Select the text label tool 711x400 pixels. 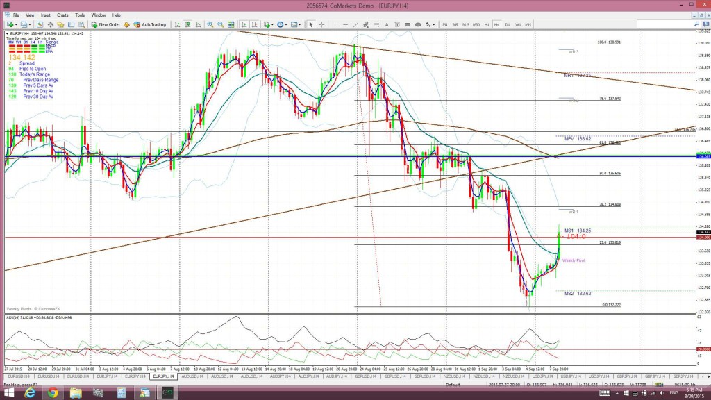397,24
